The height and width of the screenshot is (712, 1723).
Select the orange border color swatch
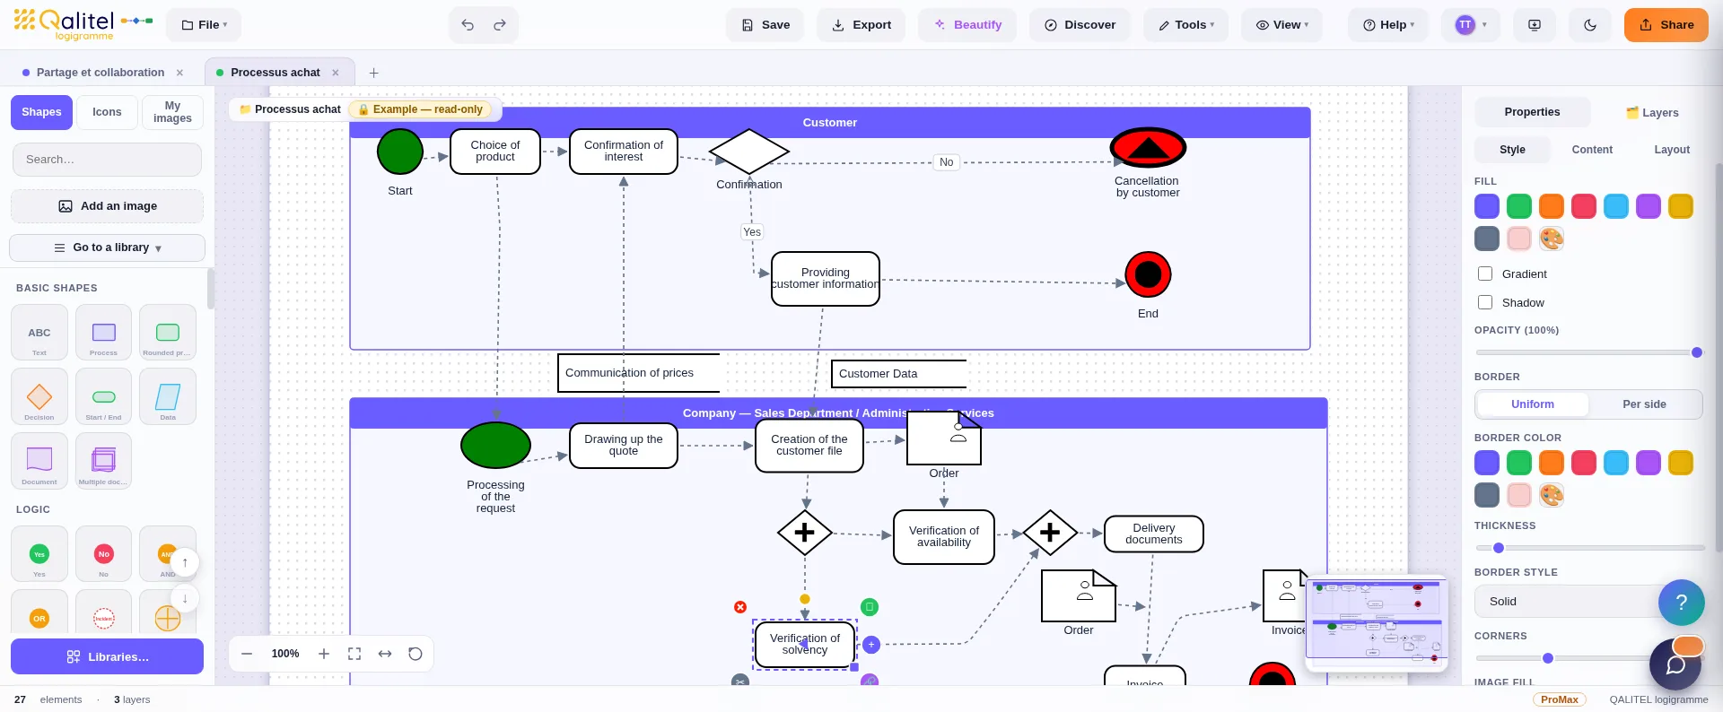pos(1552,463)
